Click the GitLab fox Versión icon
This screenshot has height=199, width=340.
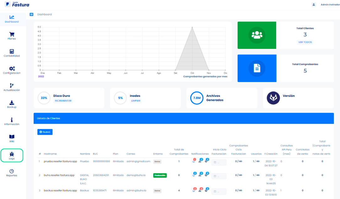click(x=273, y=98)
